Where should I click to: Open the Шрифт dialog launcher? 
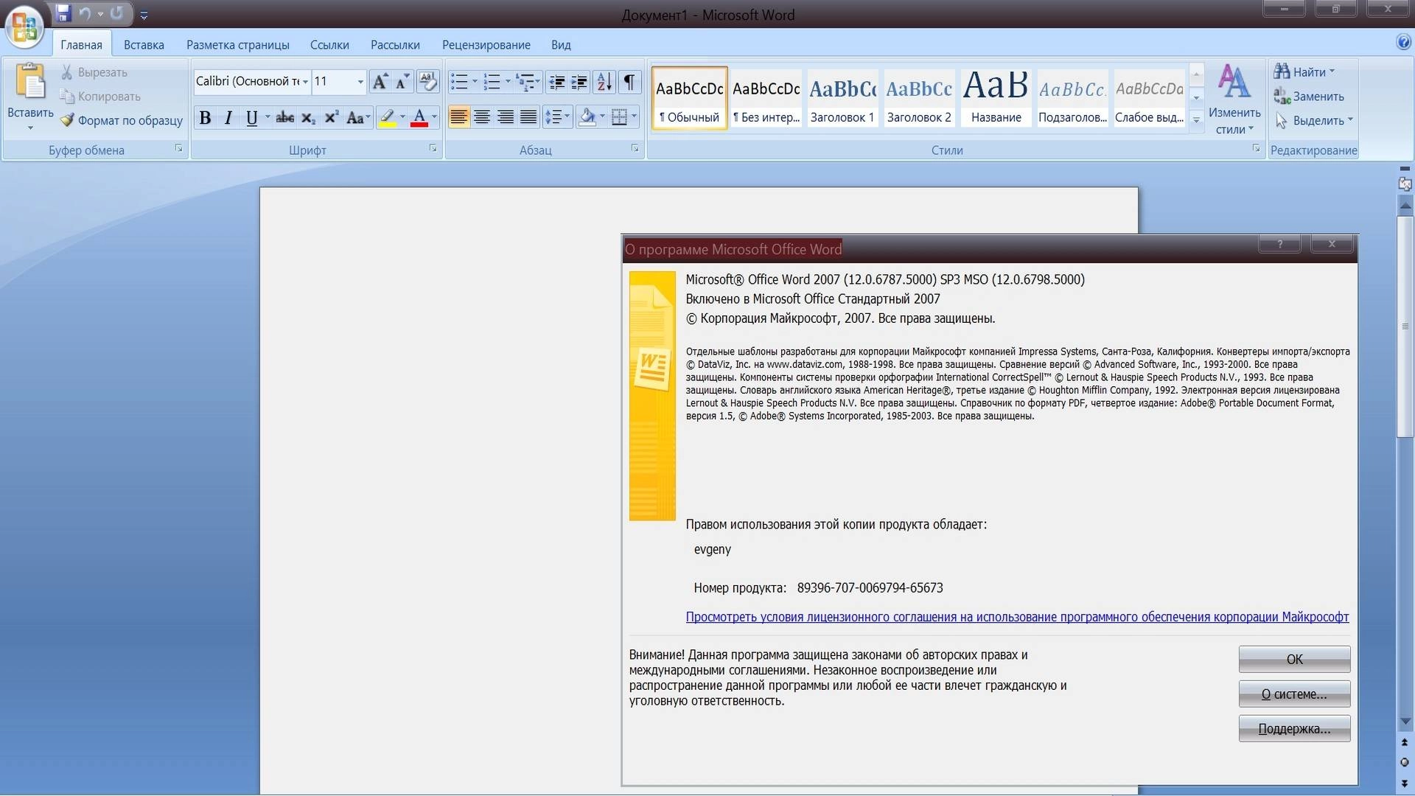433,149
